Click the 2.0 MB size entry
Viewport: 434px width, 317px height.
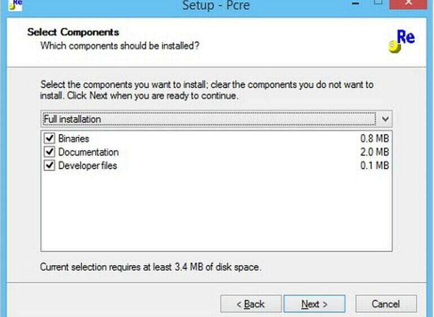(374, 152)
